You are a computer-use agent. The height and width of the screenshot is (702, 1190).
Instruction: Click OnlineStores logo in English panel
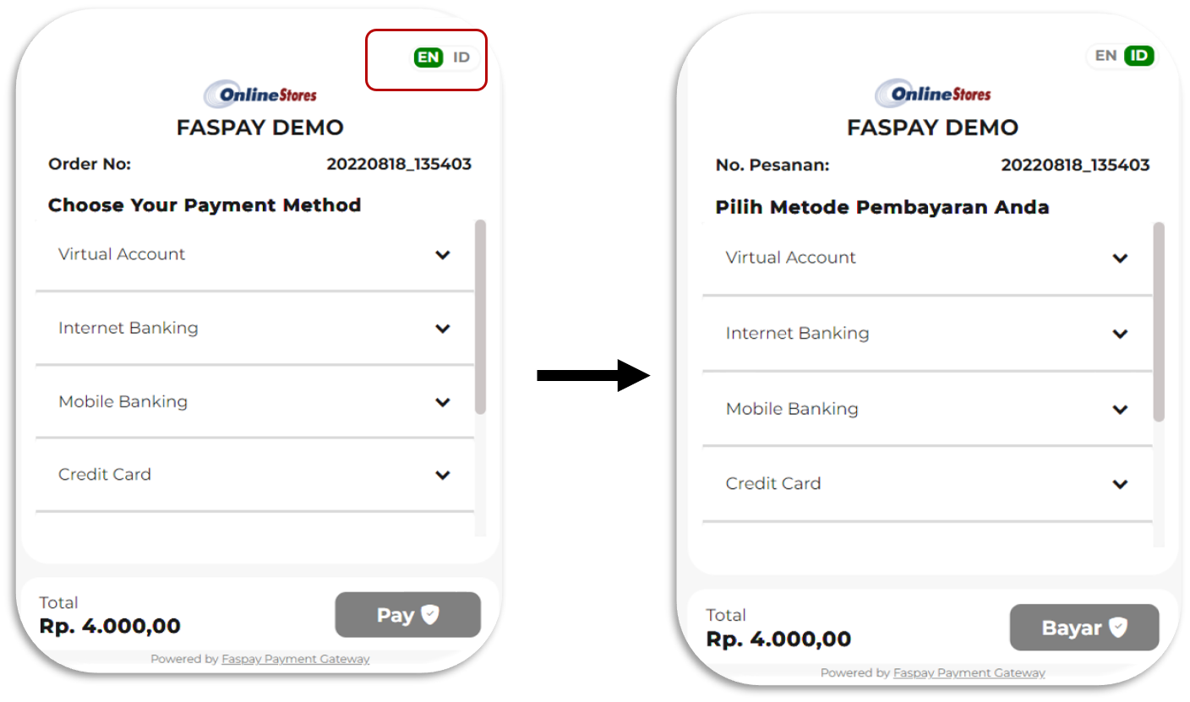(x=260, y=95)
